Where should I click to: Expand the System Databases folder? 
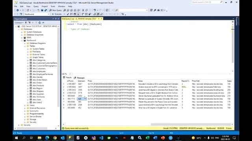(22, 32)
